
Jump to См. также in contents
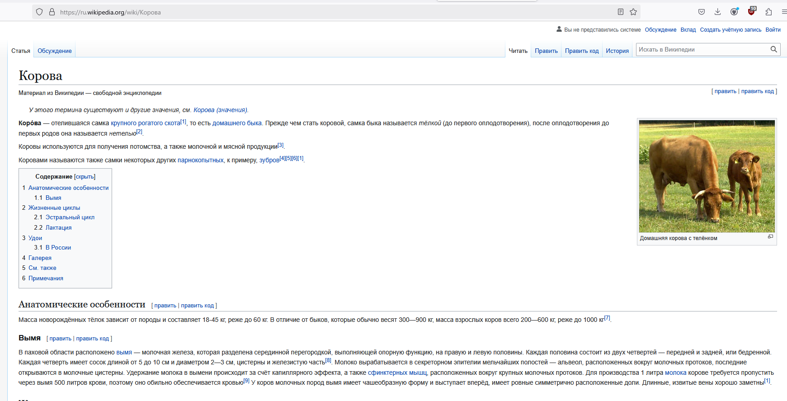42,268
